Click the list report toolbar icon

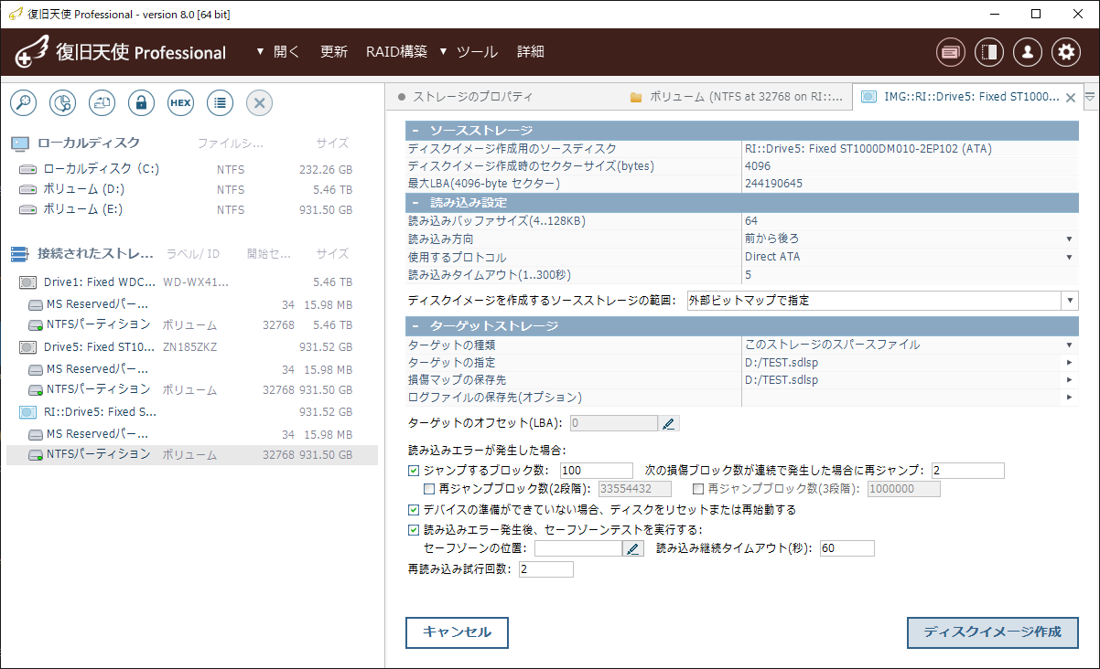coord(220,102)
